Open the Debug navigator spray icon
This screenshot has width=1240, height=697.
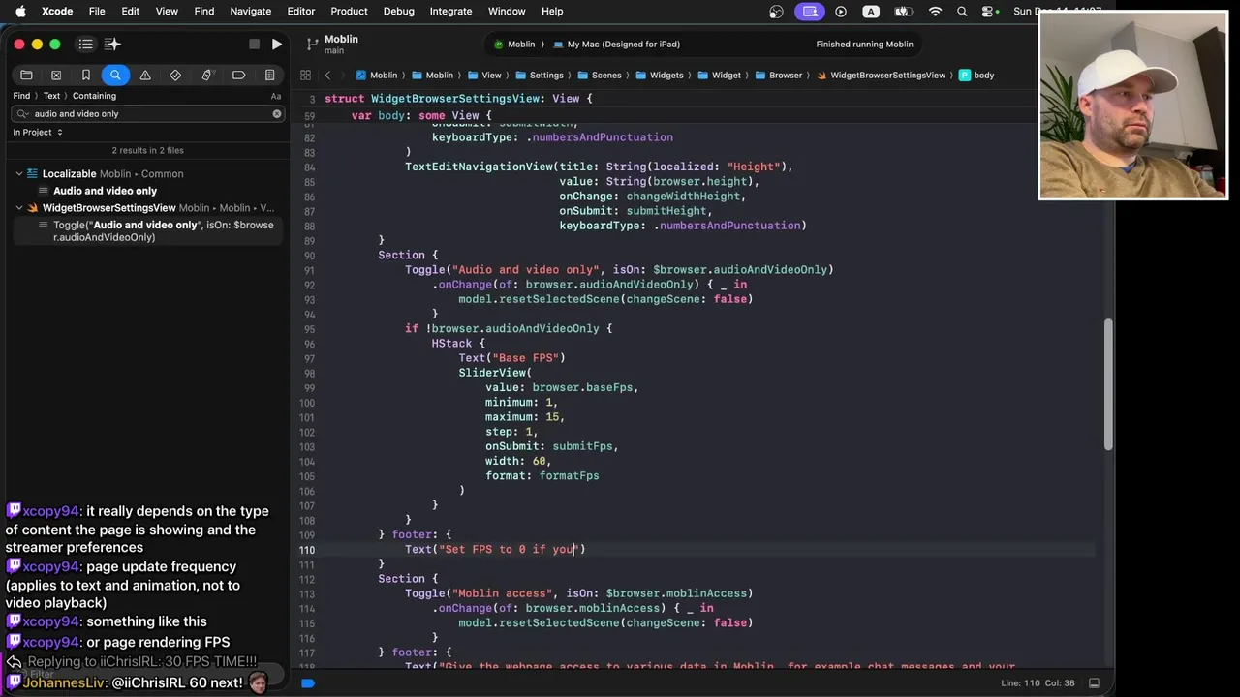[206, 75]
